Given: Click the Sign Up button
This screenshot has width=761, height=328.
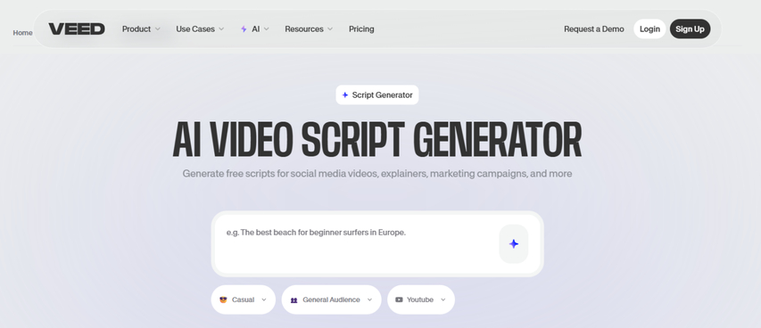Looking at the screenshot, I should point(691,29).
